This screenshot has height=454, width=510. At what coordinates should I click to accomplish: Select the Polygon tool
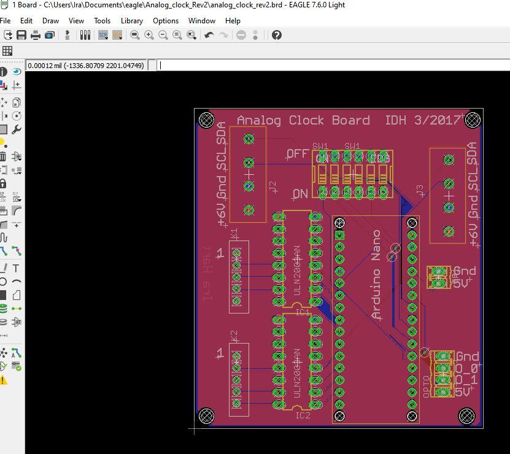pyautogui.click(x=17, y=295)
